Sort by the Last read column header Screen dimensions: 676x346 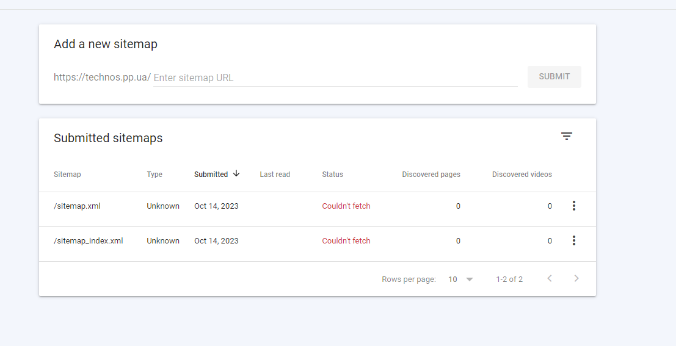pyautogui.click(x=275, y=175)
